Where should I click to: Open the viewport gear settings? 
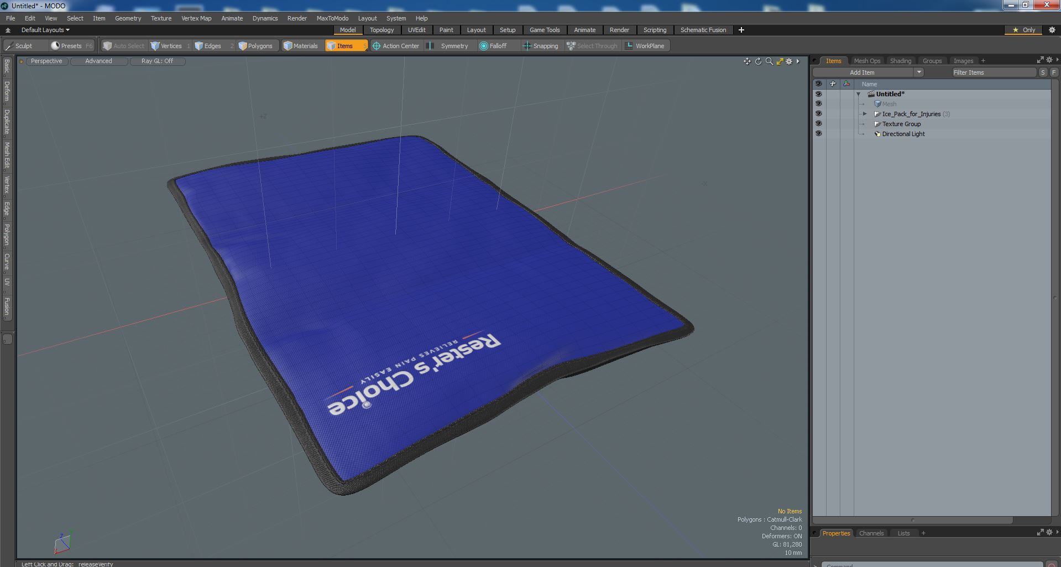coord(790,61)
